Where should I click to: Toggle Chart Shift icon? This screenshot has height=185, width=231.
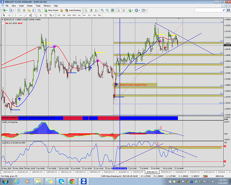coord(124,10)
